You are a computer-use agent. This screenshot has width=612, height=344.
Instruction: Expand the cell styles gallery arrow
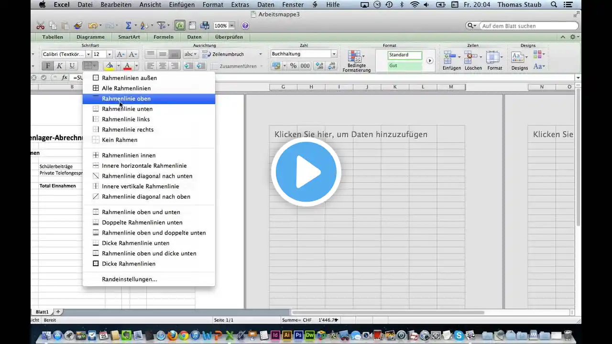pos(430,61)
